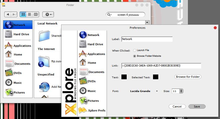Select Applications icon in Preferences list
This screenshot has width=220, height=119.
coord(83,54)
